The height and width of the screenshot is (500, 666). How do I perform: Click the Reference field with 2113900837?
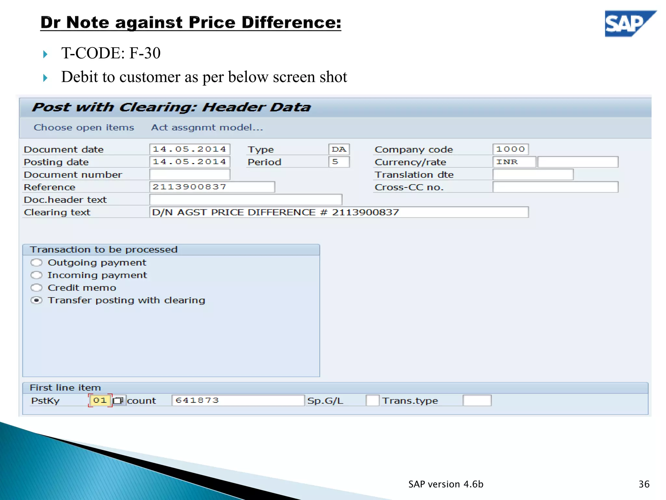coord(212,187)
